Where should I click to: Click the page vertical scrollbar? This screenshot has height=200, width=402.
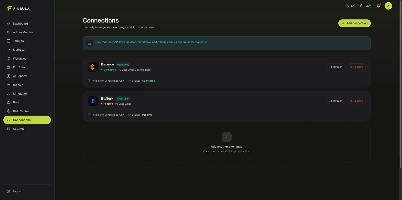pos(400,84)
